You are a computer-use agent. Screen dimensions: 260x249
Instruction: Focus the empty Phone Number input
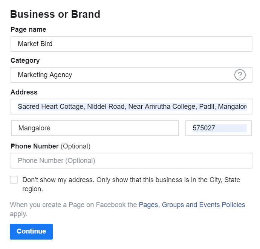tap(132, 161)
